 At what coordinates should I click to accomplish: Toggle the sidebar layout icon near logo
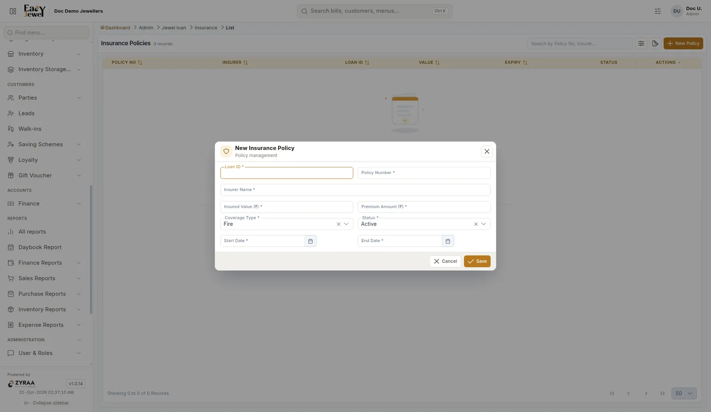click(13, 11)
